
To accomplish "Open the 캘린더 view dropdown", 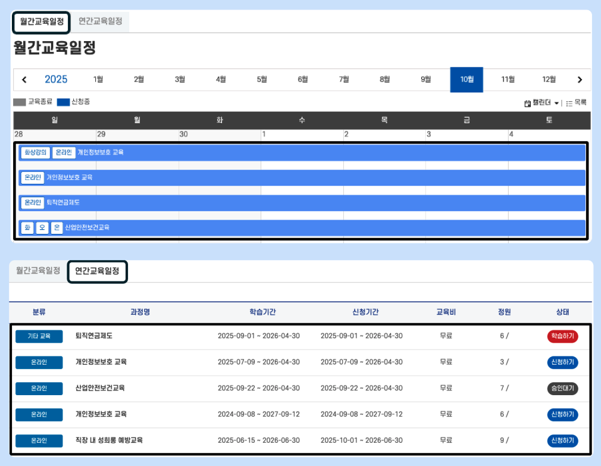I will point(541,103).
